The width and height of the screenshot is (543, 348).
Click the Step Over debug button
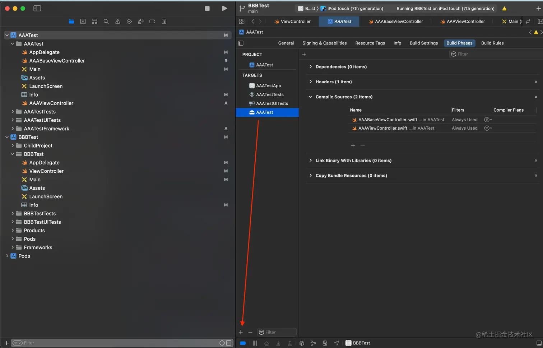tap(266, 343)
